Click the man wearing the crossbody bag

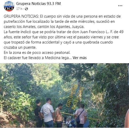(x=80, y=116)
